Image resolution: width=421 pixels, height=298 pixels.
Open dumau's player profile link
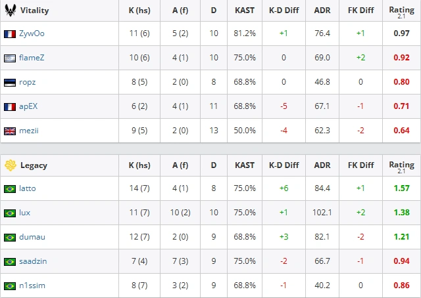(x=32, y=237)
